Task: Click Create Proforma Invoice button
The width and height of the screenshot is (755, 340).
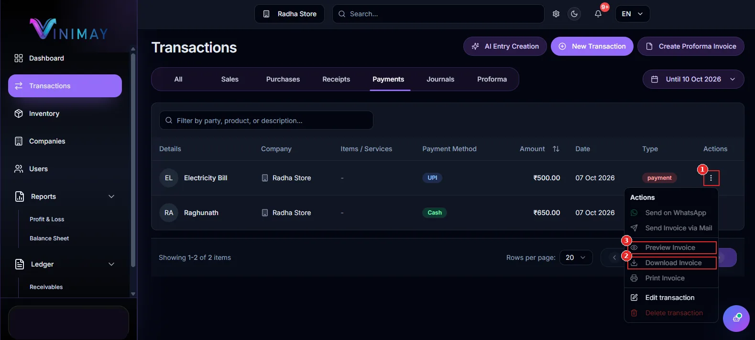Action: 690,46
